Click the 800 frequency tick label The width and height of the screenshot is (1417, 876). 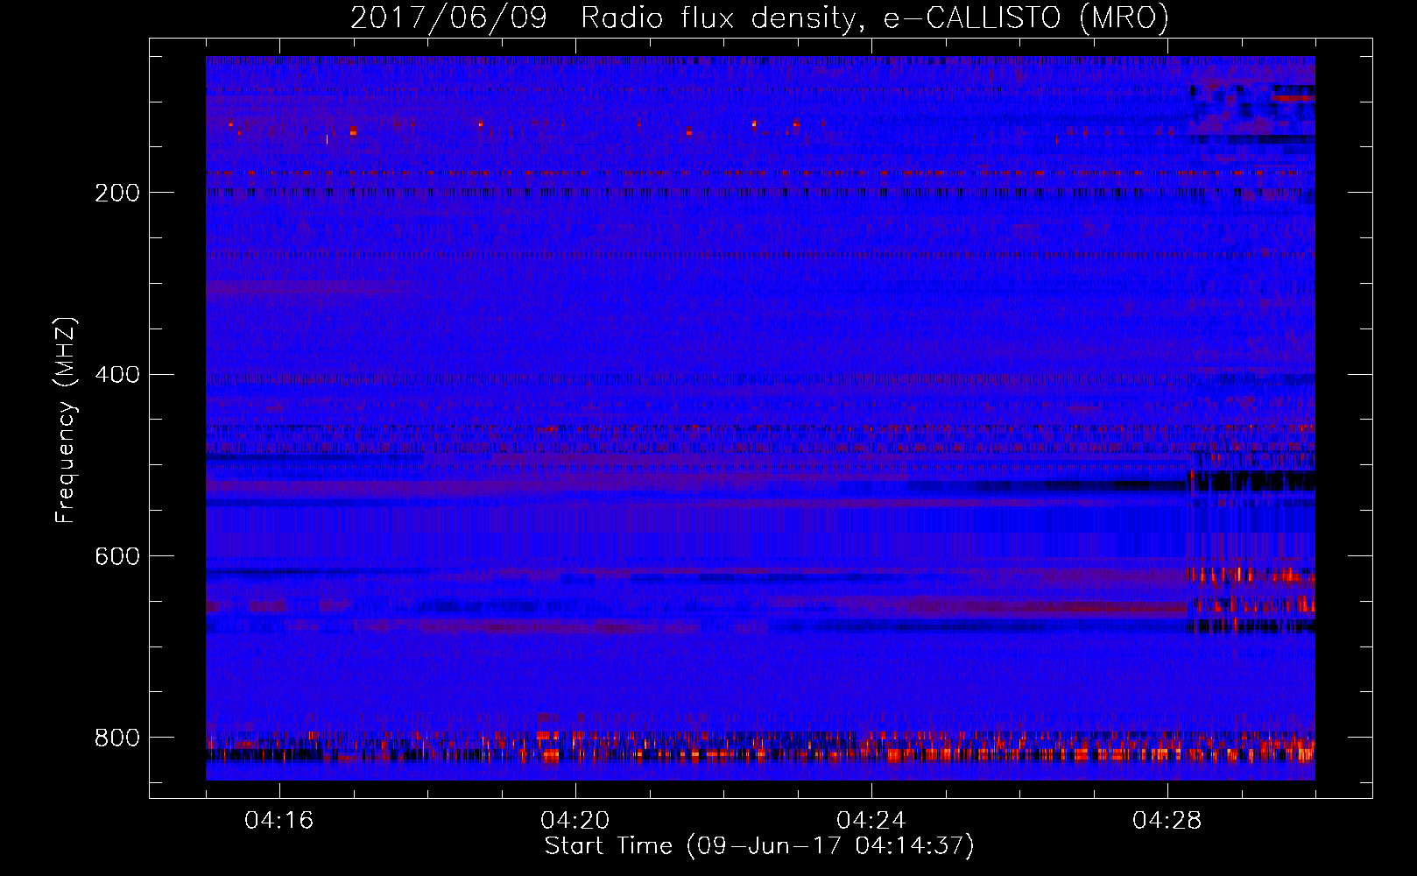click(117, 738)
